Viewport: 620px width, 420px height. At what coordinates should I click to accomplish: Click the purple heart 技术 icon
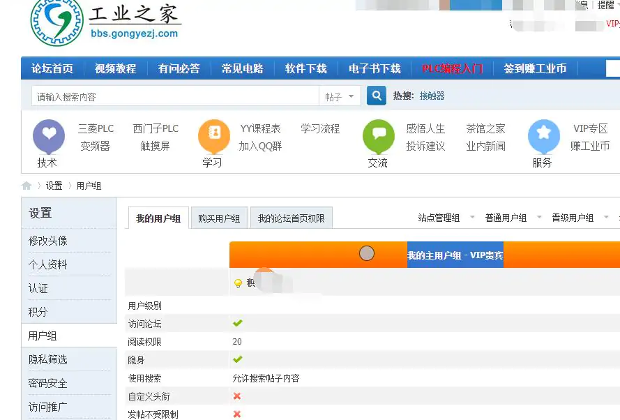[49, 137]
